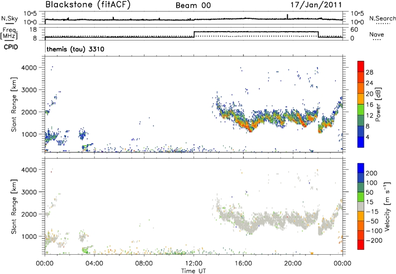The image size is (396, 274).
Task: Click the Freq. [MHz] axis label
Action: coord(9,34)
